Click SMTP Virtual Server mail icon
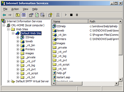Image resolution: width=124 pixels, height=92 pixels. point(13,81)
